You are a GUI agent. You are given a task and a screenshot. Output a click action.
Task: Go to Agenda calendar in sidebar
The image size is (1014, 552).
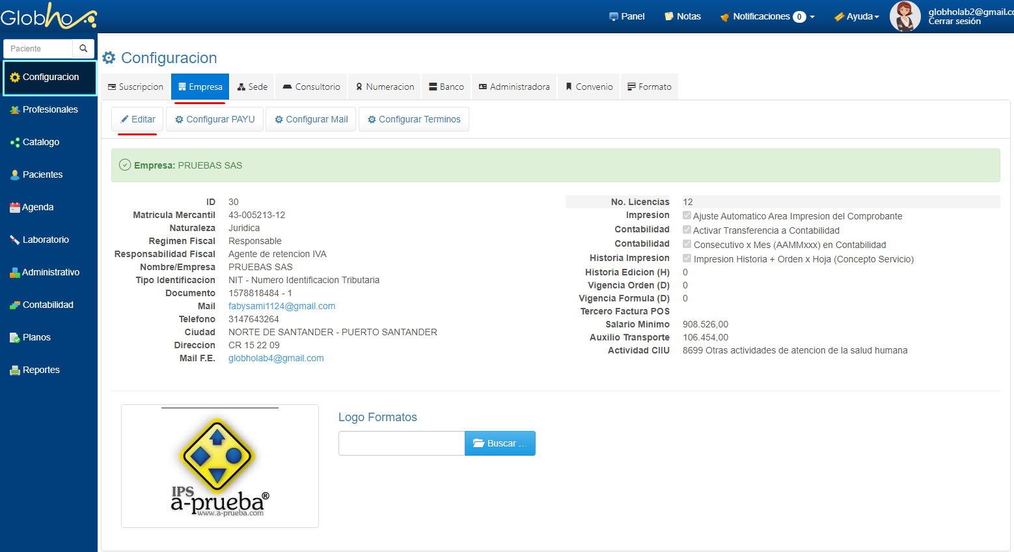(37, 207)
